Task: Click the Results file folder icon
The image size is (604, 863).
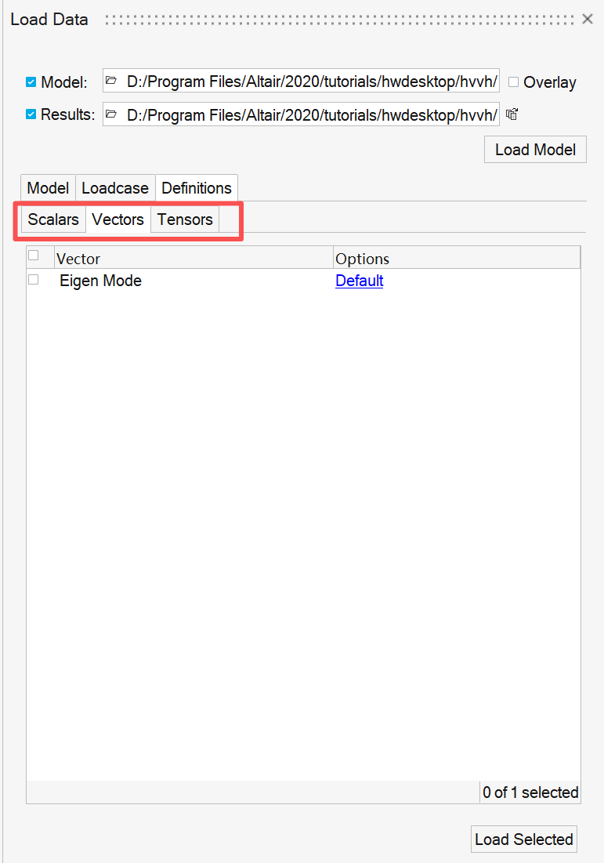Action: 111,114
